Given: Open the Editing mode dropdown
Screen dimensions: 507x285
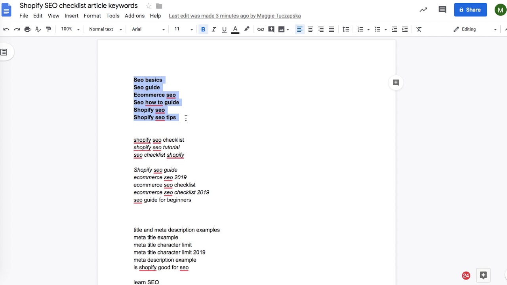Looking at the screenshot, I should (x=475, y=29).
